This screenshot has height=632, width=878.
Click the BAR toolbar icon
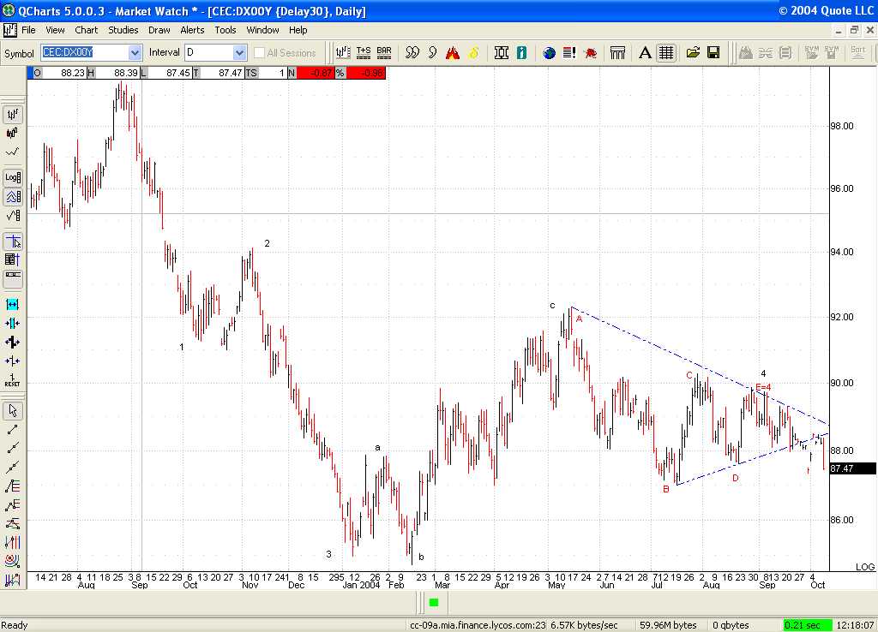[x=384, y=53]
